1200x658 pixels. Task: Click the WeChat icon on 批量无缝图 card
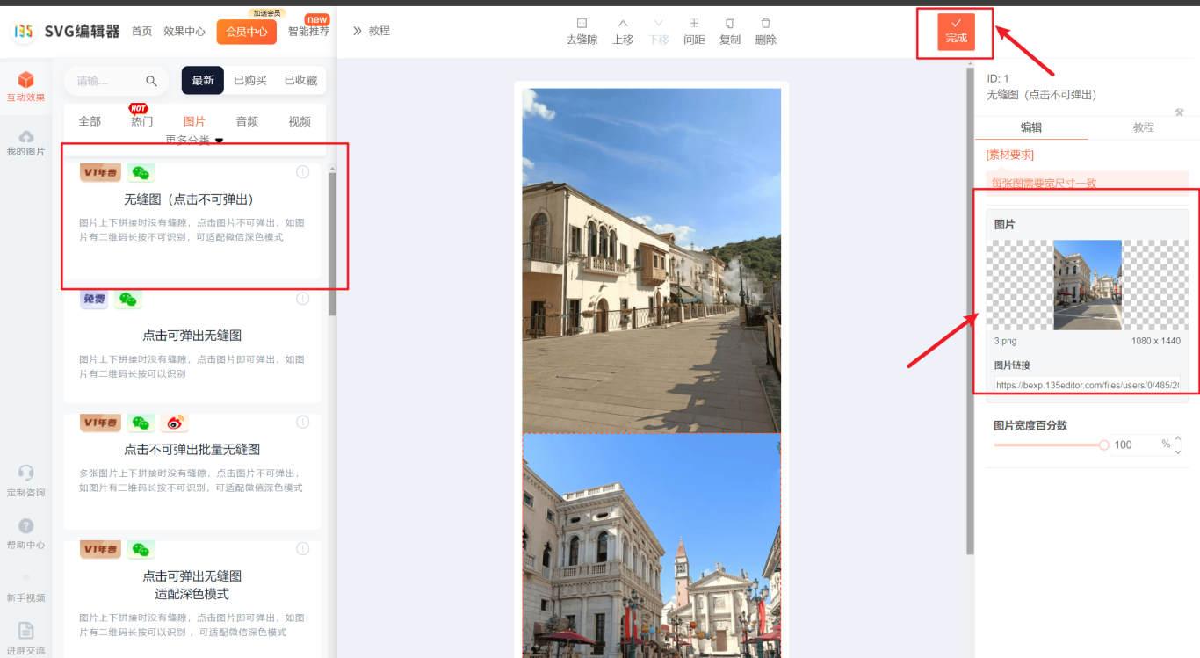click(141, 423)
